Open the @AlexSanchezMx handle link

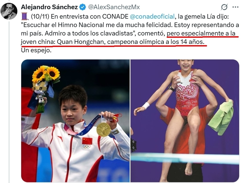114,7
